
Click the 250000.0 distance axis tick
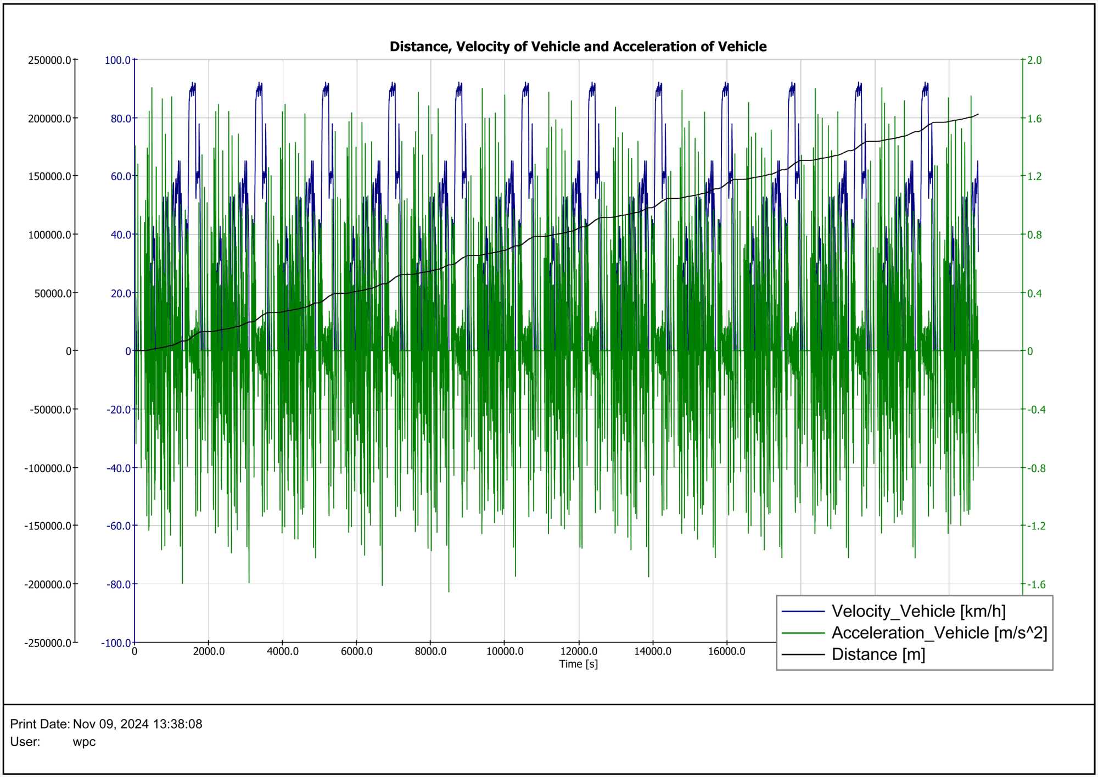coord(49,60)
